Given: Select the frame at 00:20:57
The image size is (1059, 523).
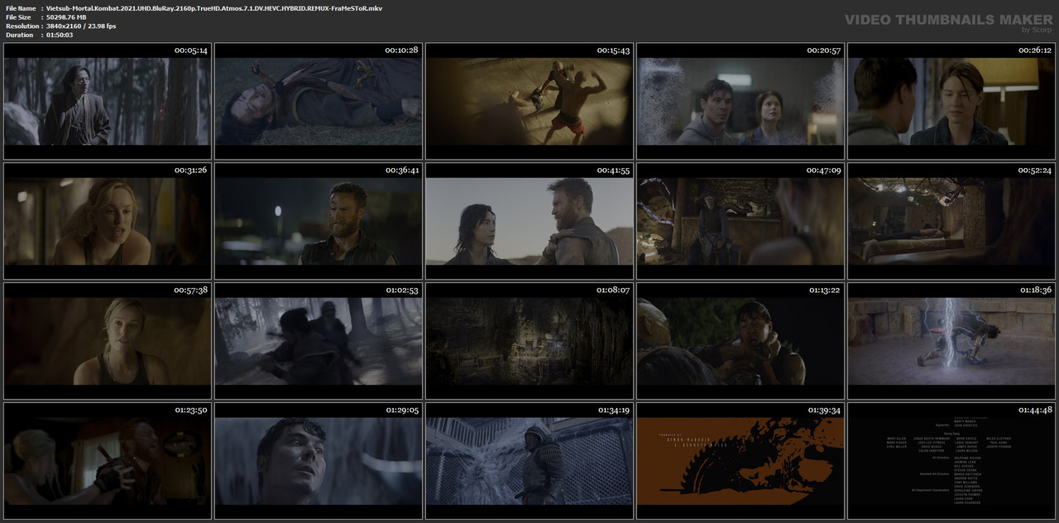Looking at the screenshot, I should 739,101.
